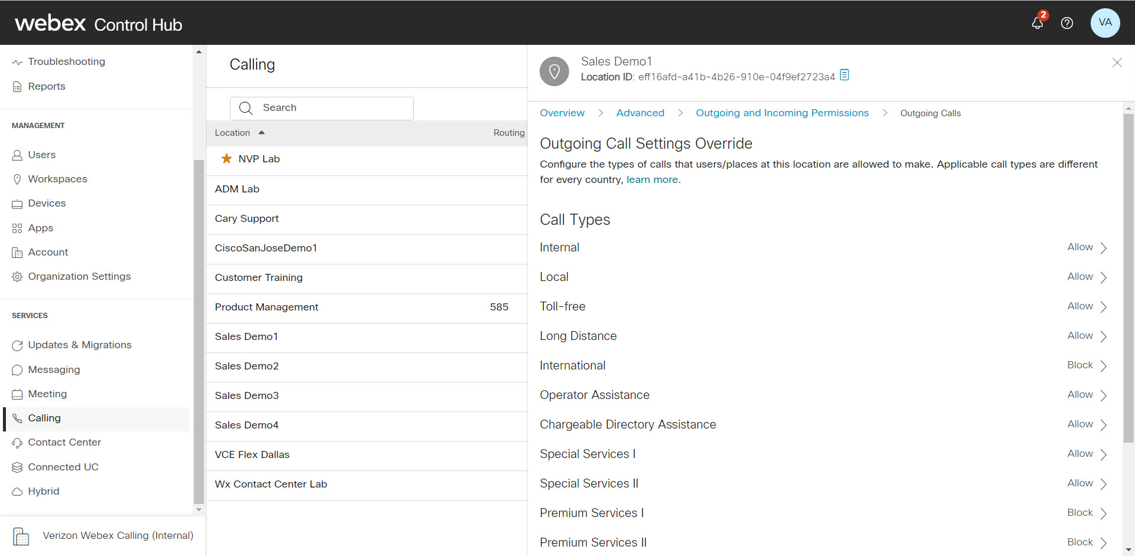
Task: Click the NVP Lab star icon
Action: coord(226,159)
